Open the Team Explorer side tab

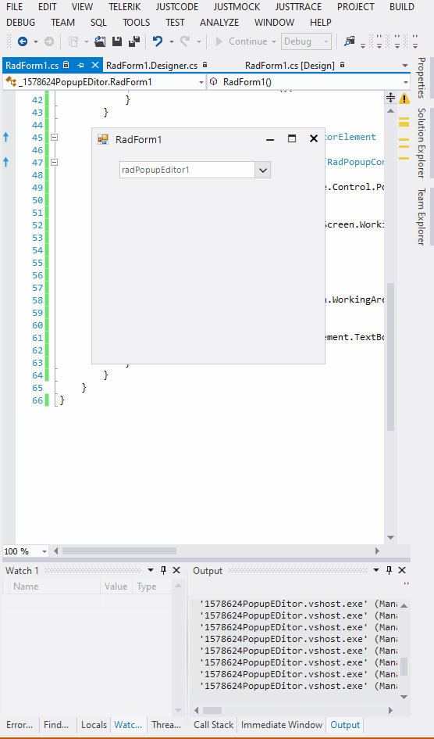pyautogui.click(x=422, y=217)
